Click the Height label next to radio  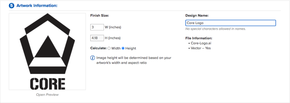(131, 48)
